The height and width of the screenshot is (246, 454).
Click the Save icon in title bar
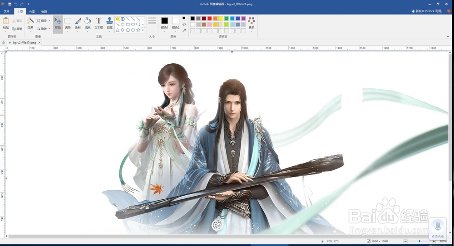pos(9,4)
